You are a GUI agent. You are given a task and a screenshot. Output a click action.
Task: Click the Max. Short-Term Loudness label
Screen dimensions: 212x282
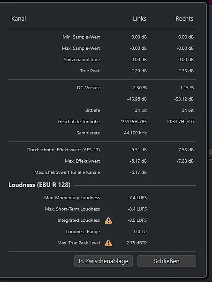tap(72, 209)
